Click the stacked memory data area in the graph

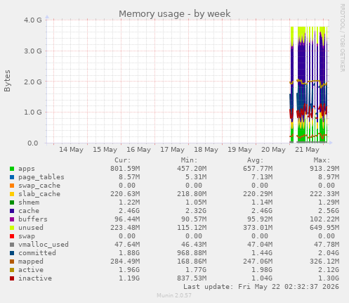coord(308,84)
